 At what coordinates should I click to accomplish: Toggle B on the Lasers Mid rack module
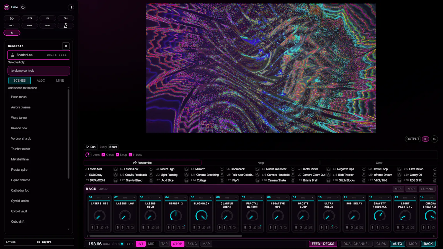coord(92,227)
